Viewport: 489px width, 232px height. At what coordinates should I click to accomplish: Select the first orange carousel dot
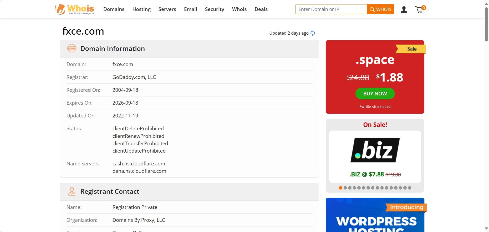point(340,188)
